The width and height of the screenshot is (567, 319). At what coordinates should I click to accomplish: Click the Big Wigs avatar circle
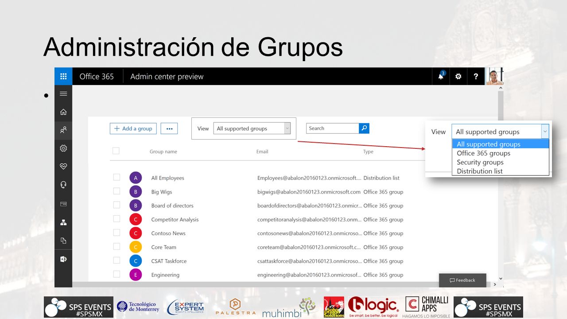[x=136, y=192]
